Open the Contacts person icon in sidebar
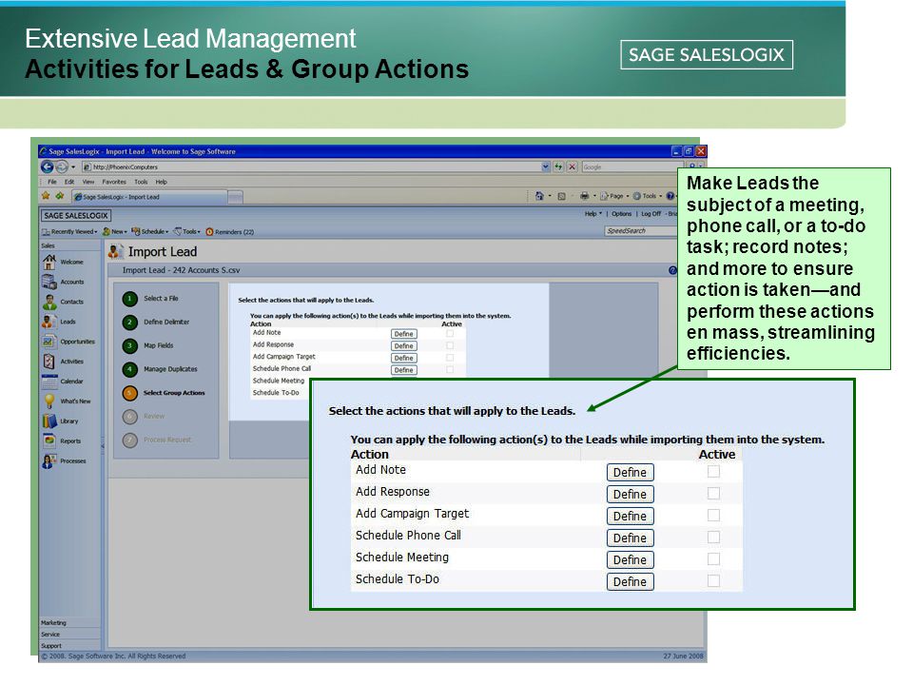Image resolution: width=913 pixels, height=685 pixels. click(49, 302)
